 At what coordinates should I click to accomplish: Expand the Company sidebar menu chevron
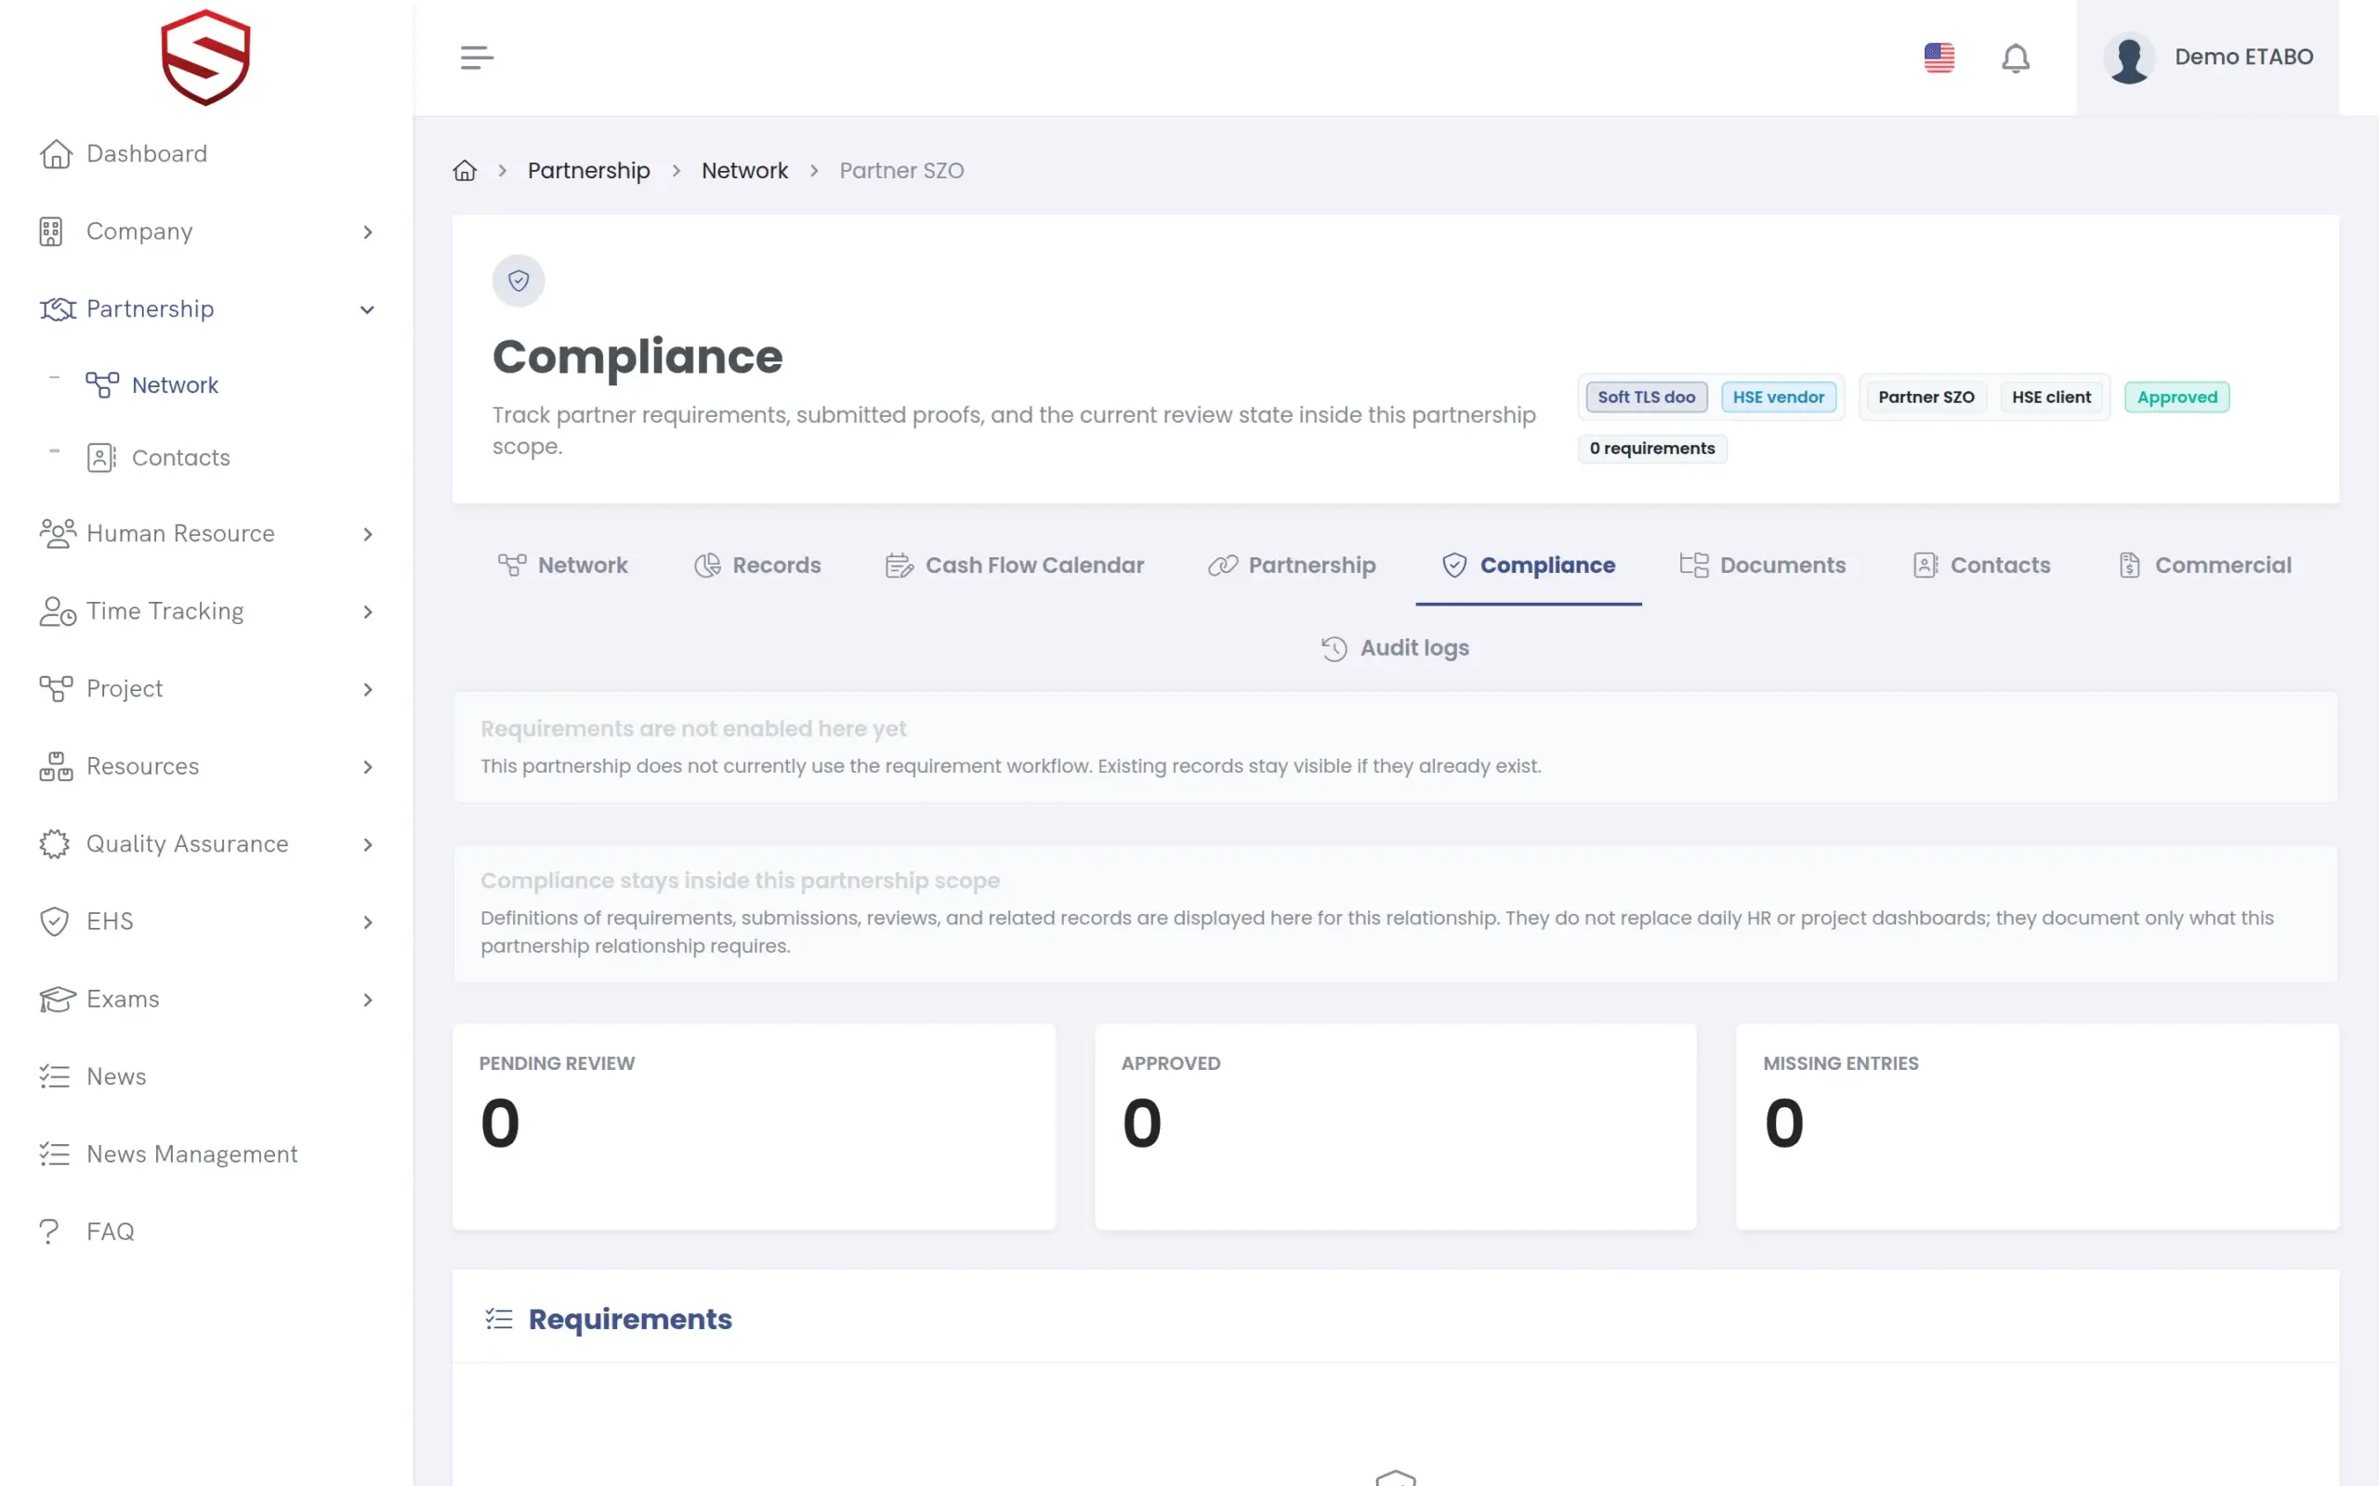(368, 232)
